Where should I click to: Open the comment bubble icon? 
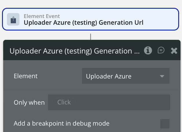point(161,51)
